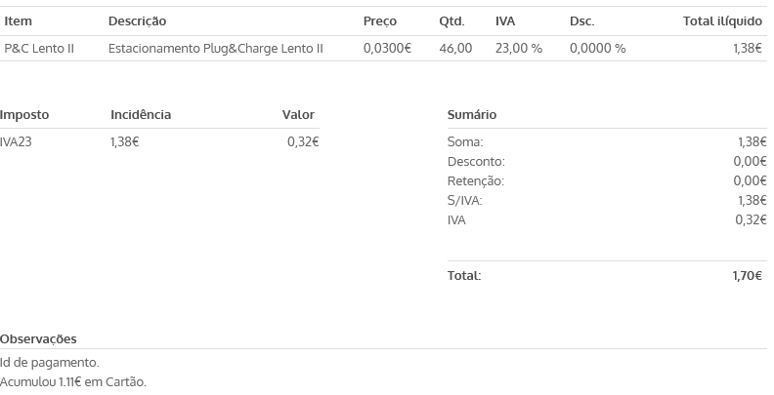Click the 46,00 quantity value

point(455,48)
